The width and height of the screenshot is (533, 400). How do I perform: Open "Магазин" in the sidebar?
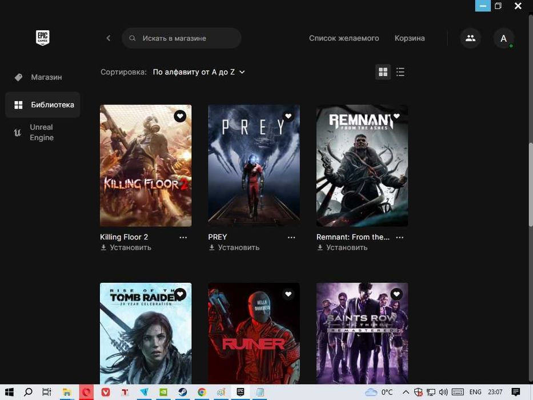pos(42,77)
